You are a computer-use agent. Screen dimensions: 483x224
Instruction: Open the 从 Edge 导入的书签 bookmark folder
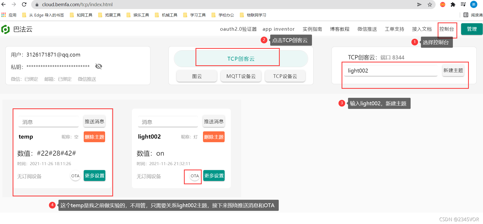(x=43, y=15)
